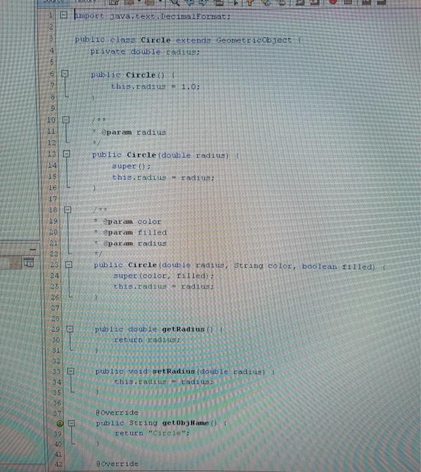This screenshot has height=472, width=421.
Task: Click the 'return radius;' statement
Action: [x=147, y=340]
